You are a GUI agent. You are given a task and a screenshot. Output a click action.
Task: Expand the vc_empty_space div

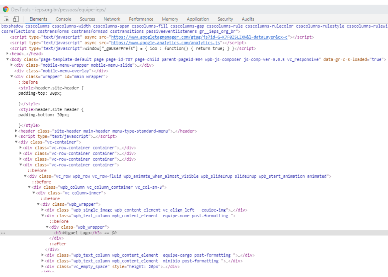[42, 267]
